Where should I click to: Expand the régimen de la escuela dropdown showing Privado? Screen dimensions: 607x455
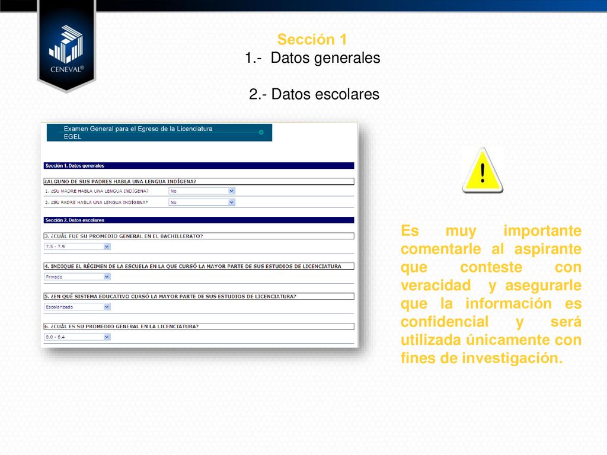[x=77, y=277]
